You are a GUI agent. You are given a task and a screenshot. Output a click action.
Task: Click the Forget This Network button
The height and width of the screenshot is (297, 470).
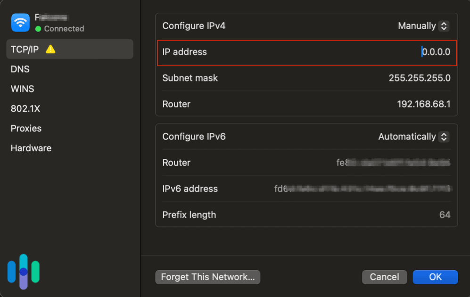pos(207,277)
